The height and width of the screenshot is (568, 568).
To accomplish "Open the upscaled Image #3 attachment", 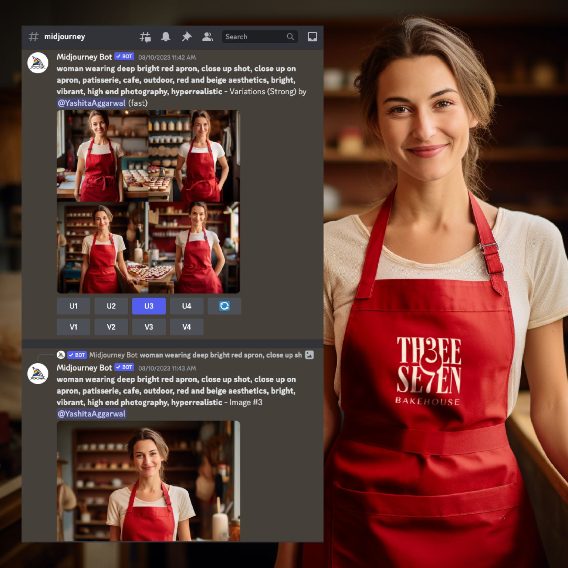I will pos(149,481).
